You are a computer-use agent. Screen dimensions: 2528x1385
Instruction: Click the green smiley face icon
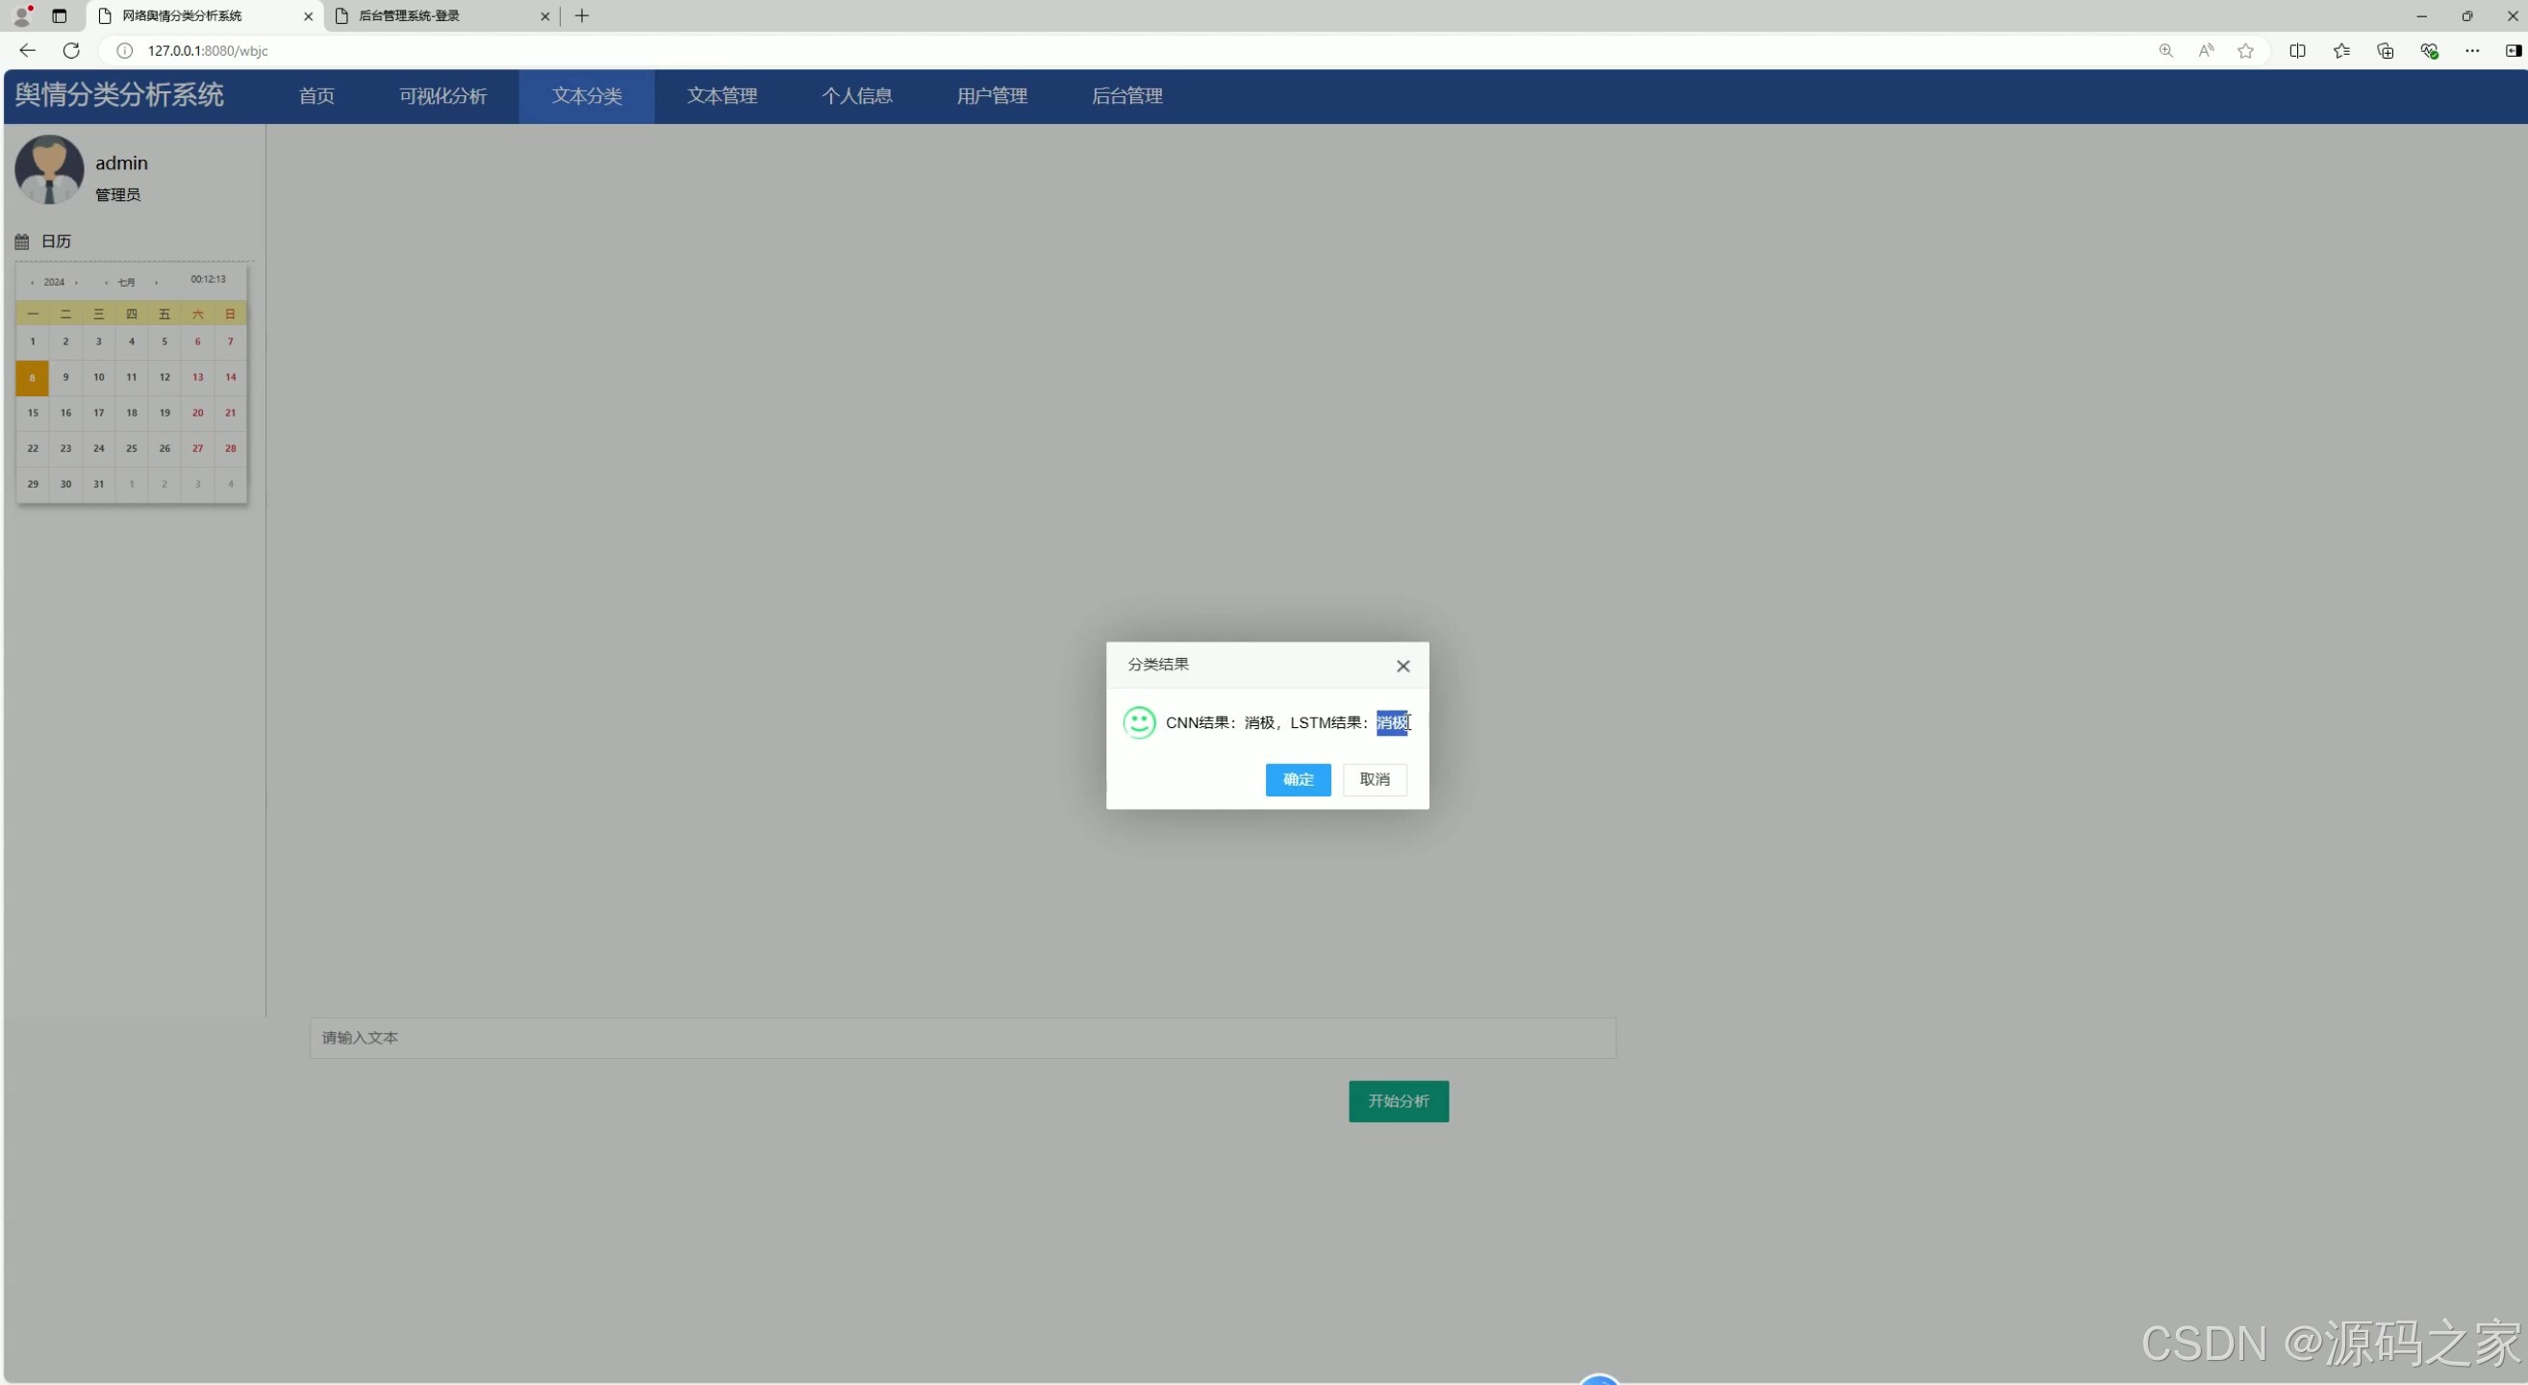click(1138, 723)
